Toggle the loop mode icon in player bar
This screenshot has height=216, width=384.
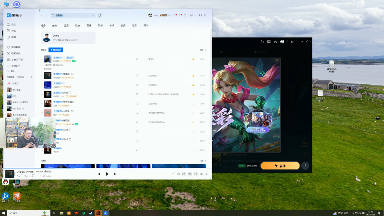coord(173,174)
